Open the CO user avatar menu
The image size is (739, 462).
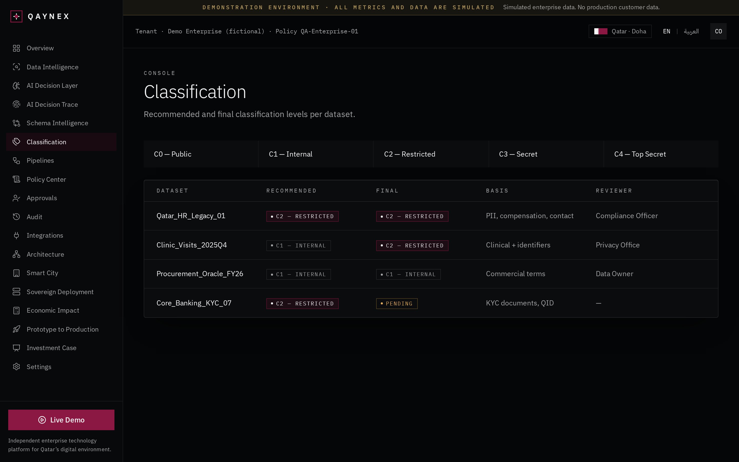click(x=718, y=31)
